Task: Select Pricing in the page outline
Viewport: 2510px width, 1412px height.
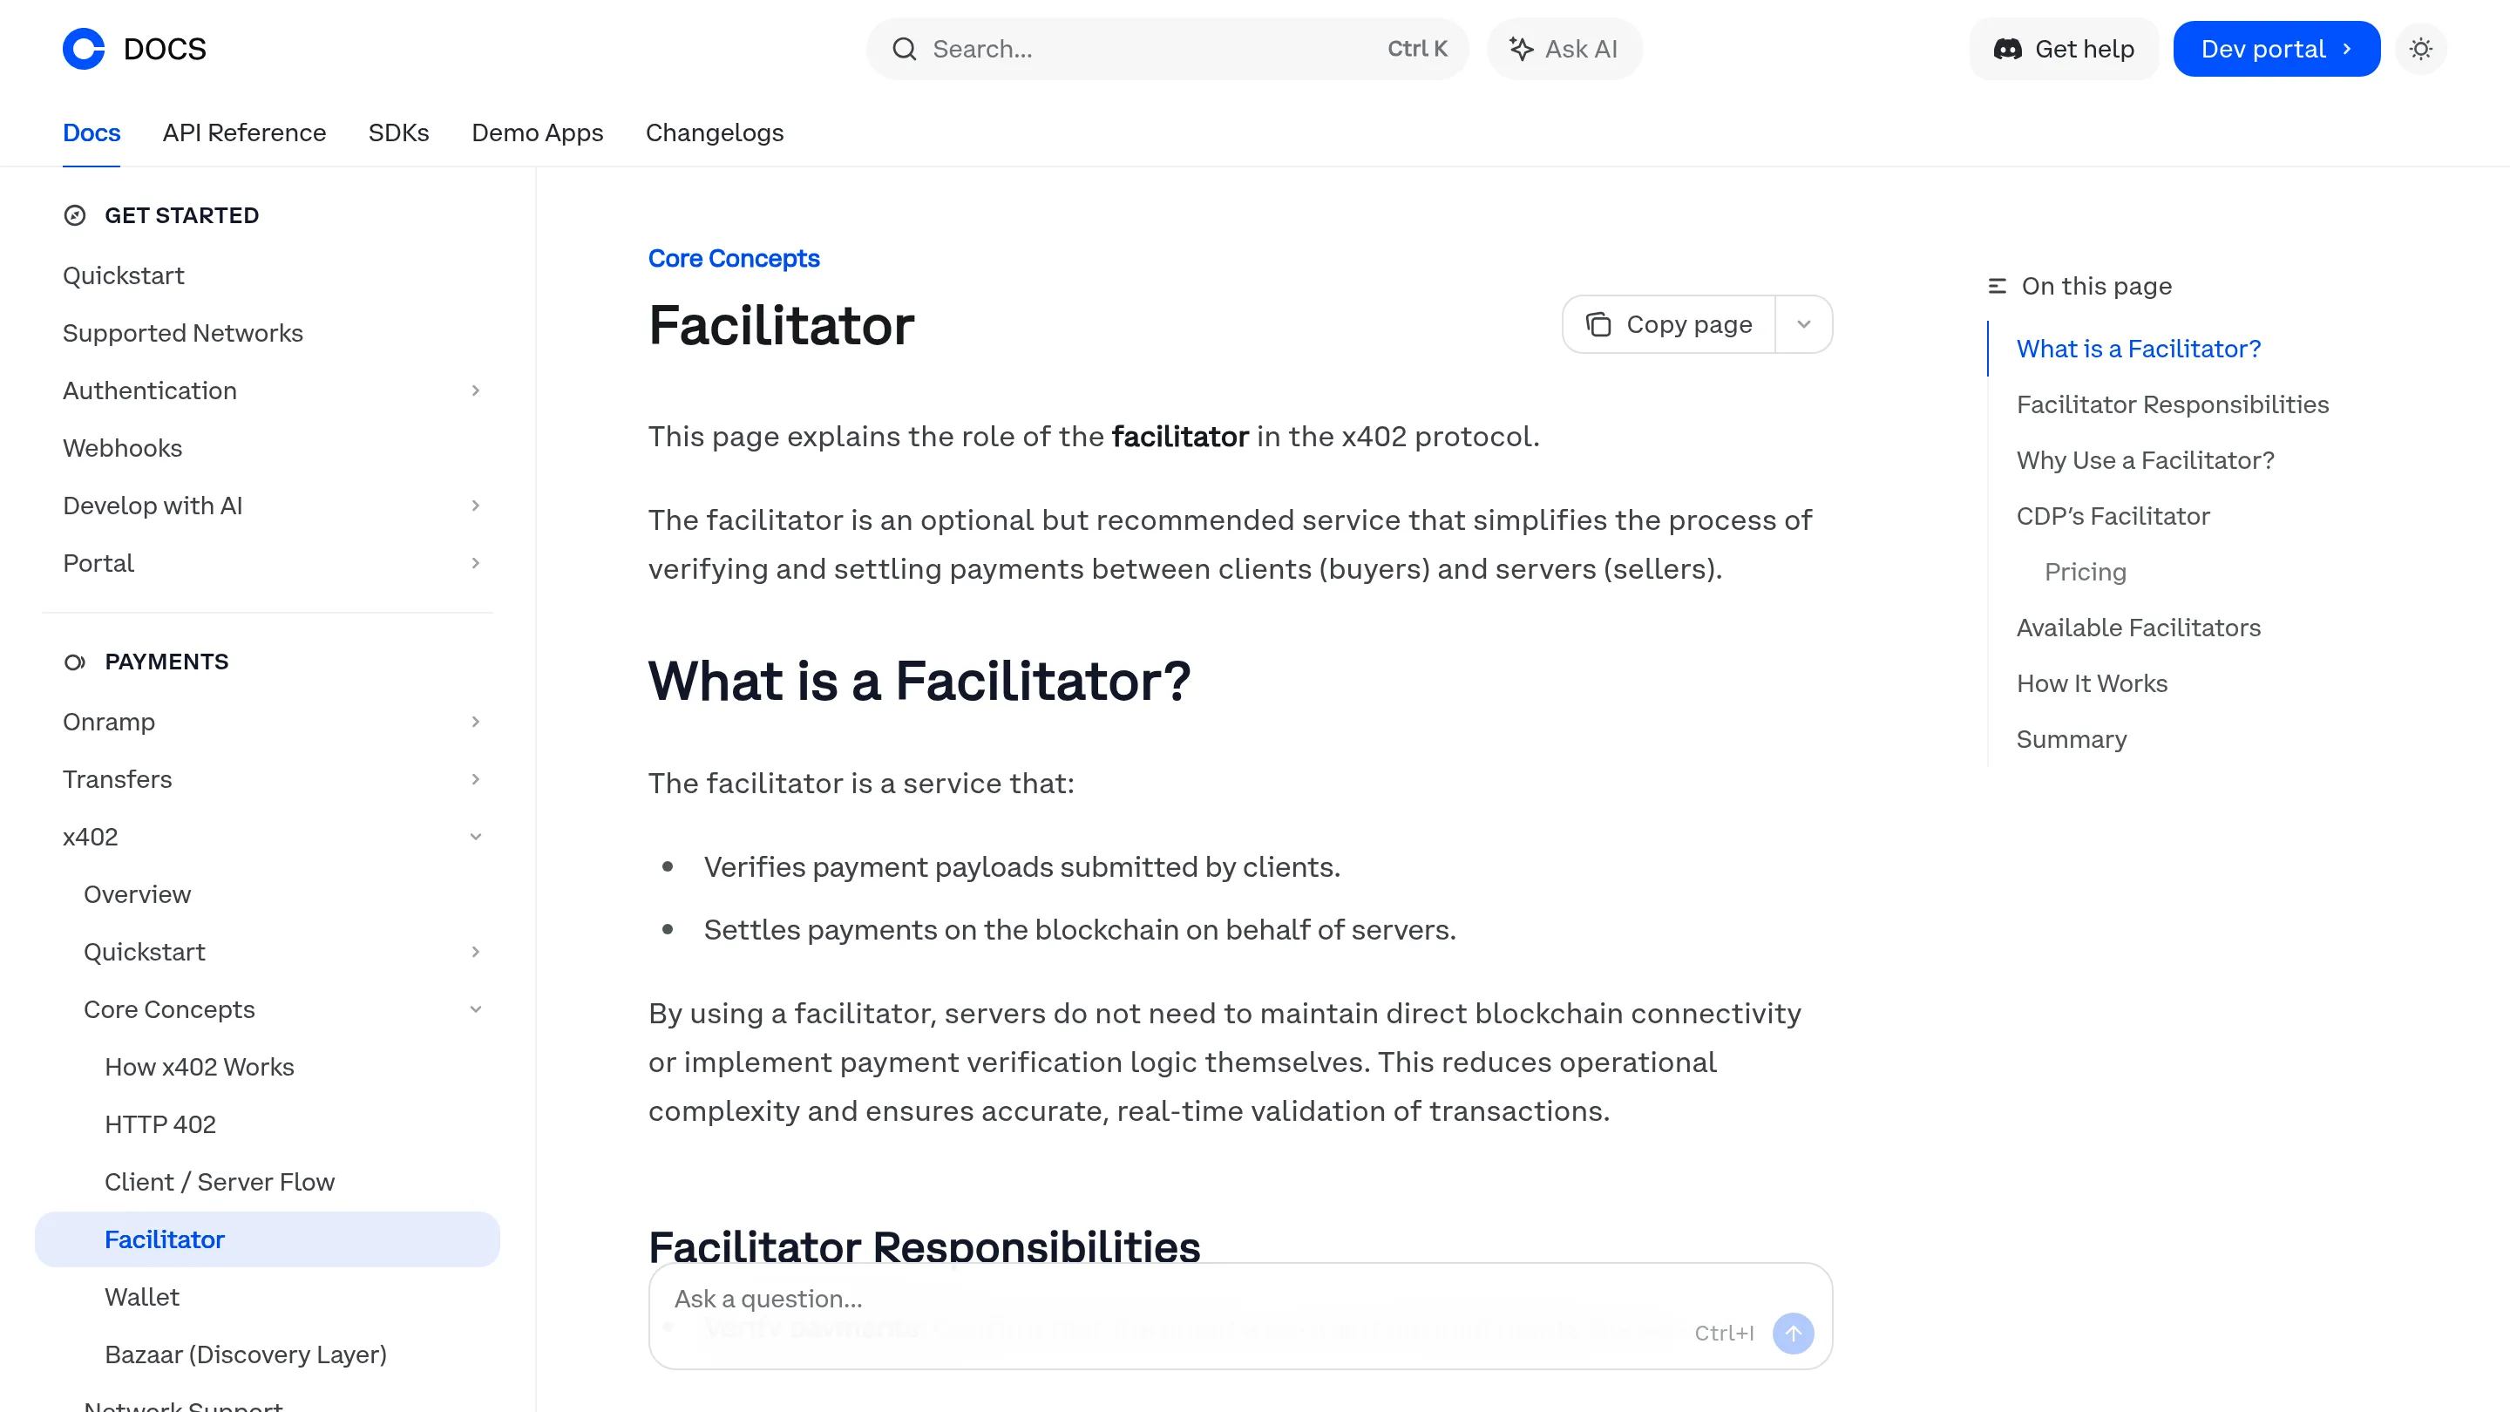Action: point(2086,571)
